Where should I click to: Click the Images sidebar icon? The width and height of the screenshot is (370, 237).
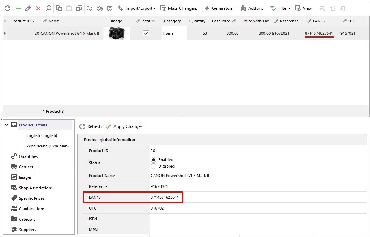point(14,177)
